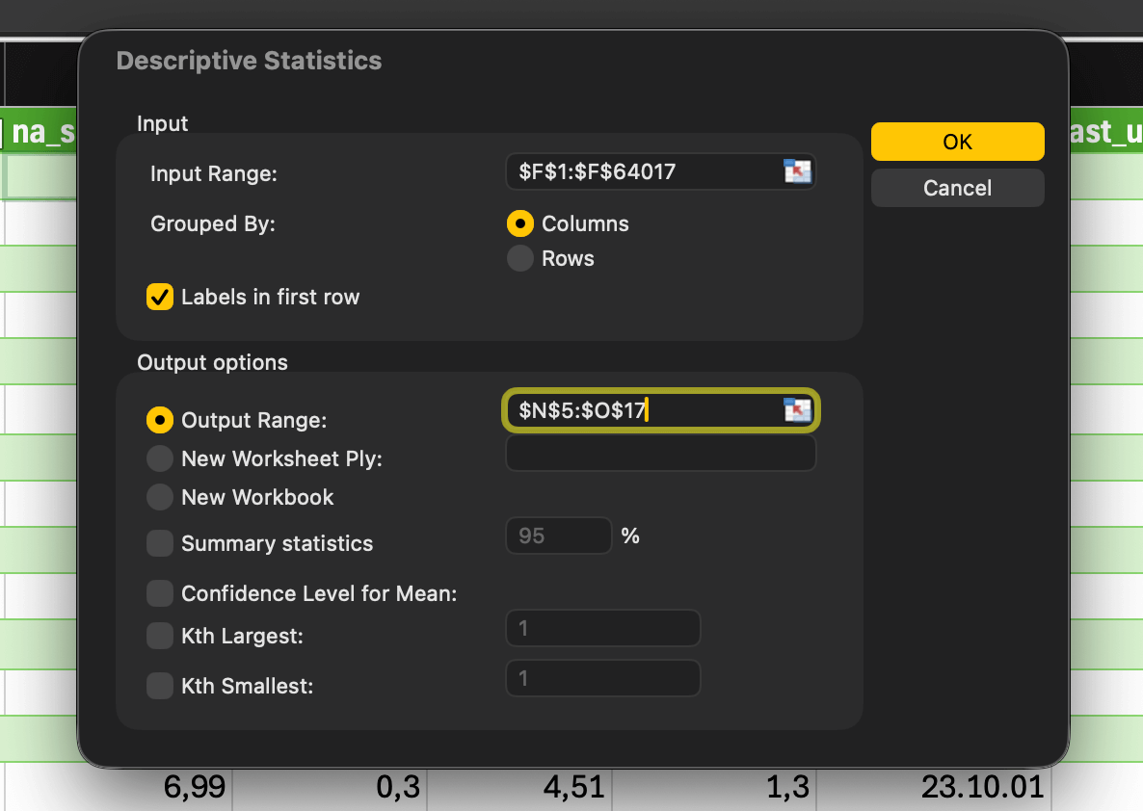Enable the Kth Largest option

click(159, 636)
